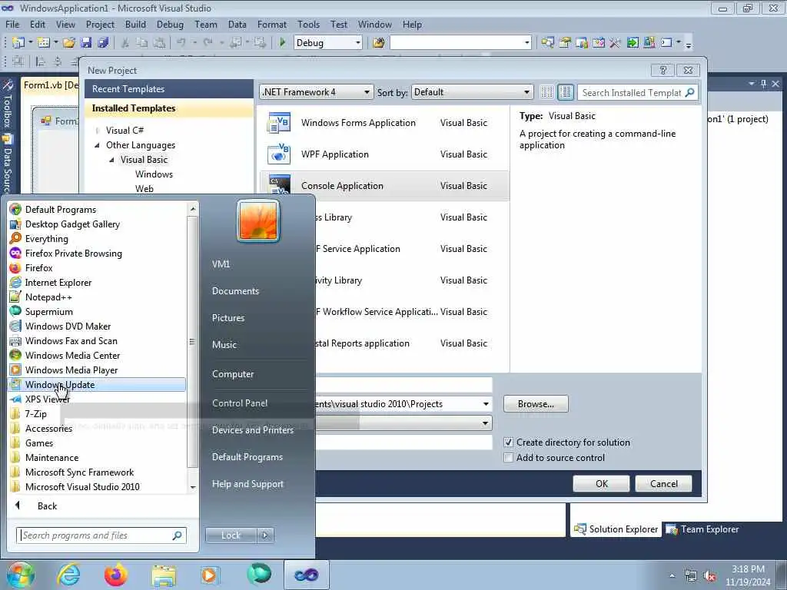Switch to the Team Explorer tab
Viewport: 787px width, 590px height.
click(702, 529)
